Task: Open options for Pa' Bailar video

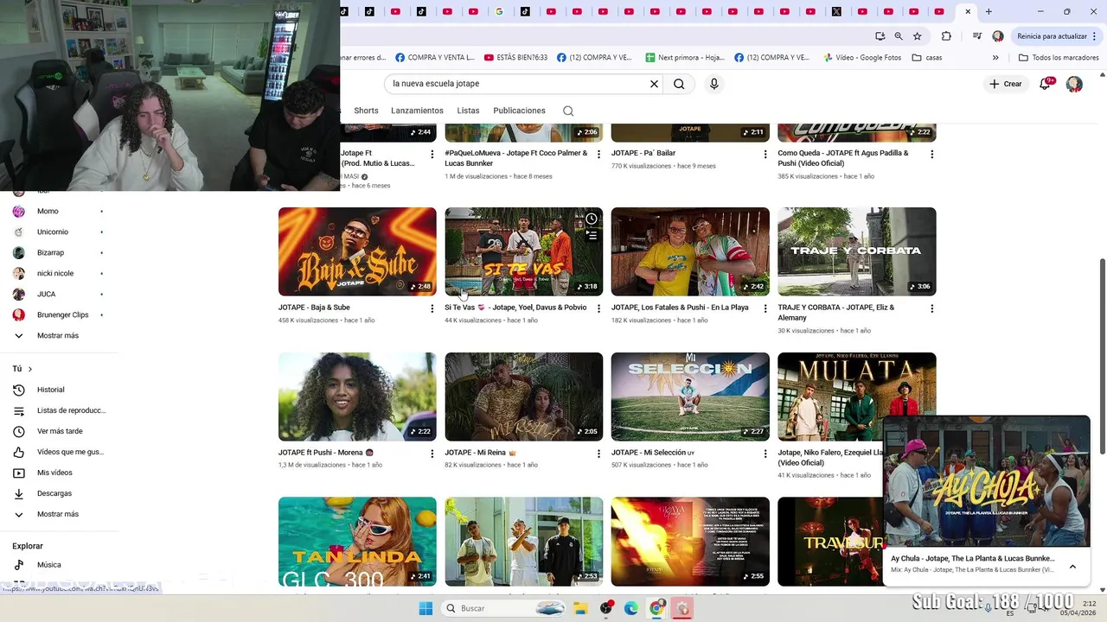Action: pyautogui.click(x=765, y=155)
